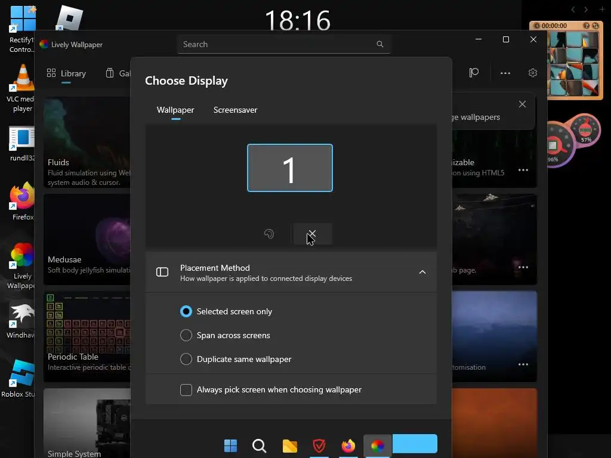Open options for the customisation wallpaper
The image size is (611, 458).
(x=523, y=364)
